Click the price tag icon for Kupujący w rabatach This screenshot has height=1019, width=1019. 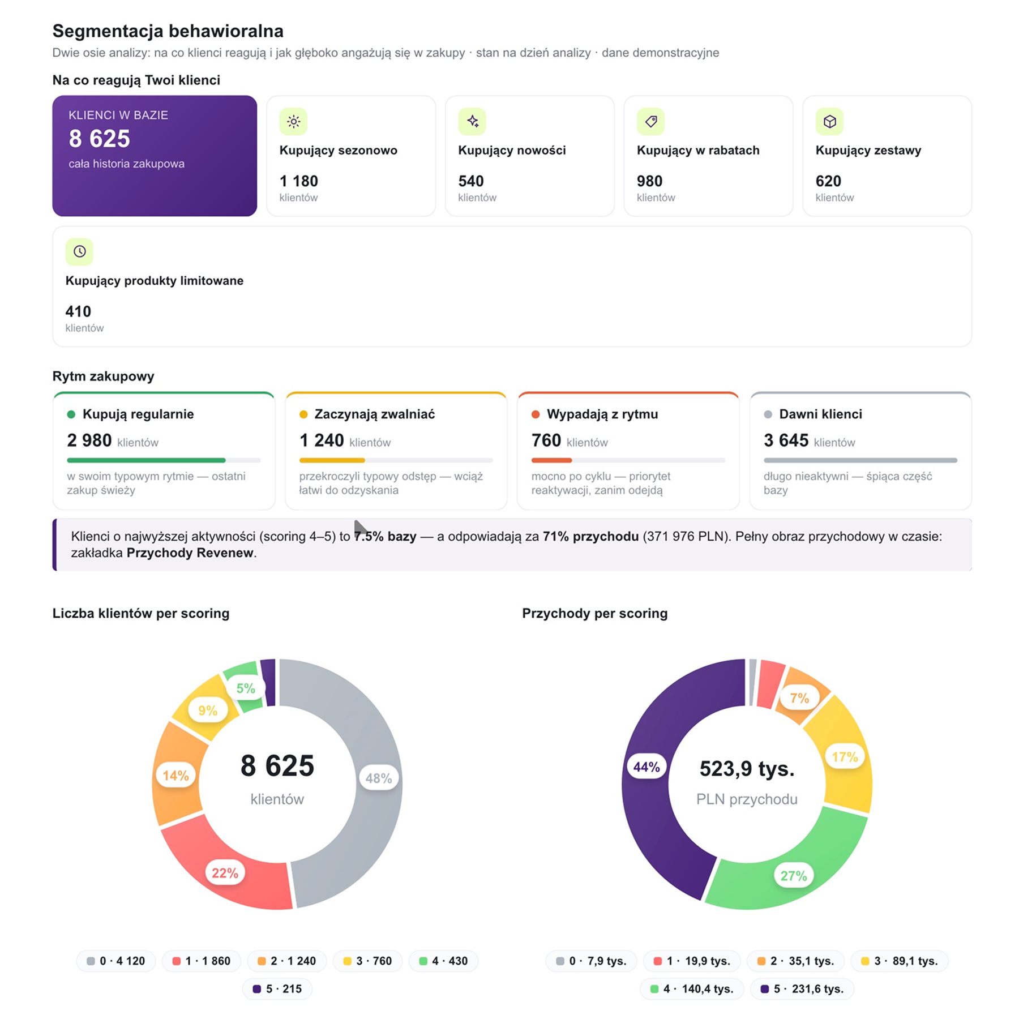click(650, 121)
